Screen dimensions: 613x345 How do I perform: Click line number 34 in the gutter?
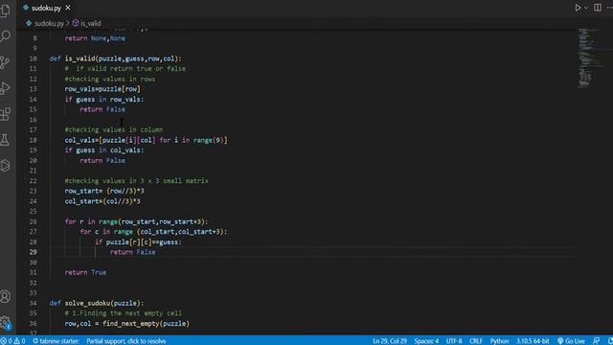pos(33,303)
